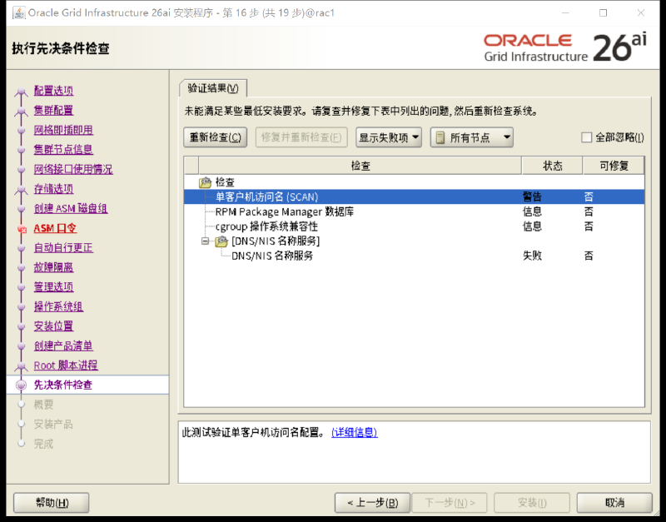
Task: Click the current step bullet beside 先决条件检查
Action: pyautogui.click(x=21, y=385)
